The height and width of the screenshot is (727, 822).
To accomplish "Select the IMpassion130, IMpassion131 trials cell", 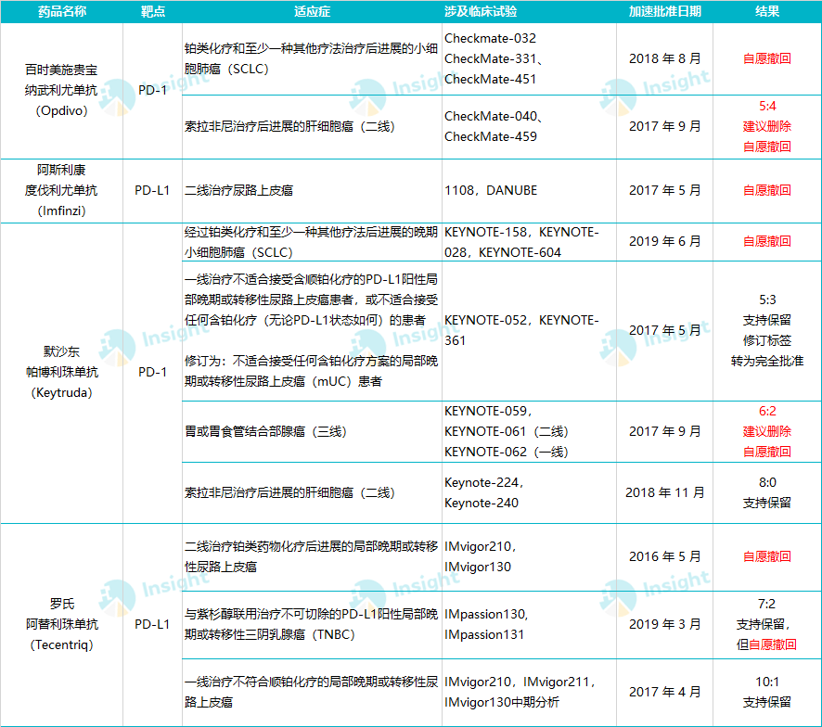I will tap(529, 625).
